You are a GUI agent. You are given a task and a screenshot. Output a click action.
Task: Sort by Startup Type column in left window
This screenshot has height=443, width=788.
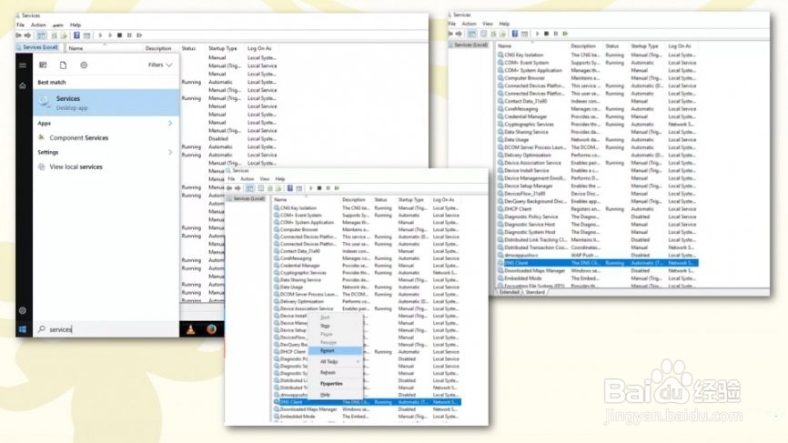[223, 48]
